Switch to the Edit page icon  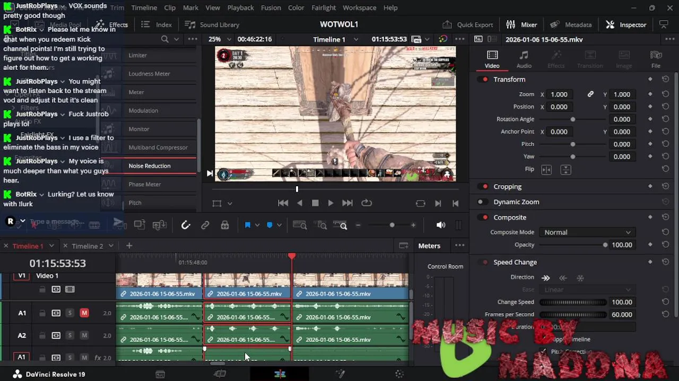(280, 374)
